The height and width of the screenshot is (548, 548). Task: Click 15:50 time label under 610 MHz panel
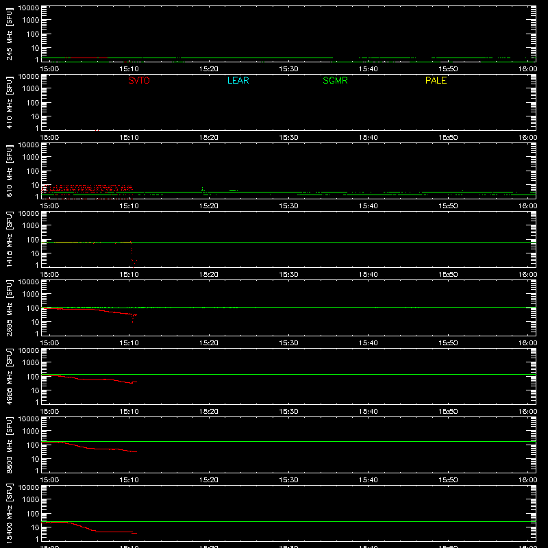(x=448, y=206)
